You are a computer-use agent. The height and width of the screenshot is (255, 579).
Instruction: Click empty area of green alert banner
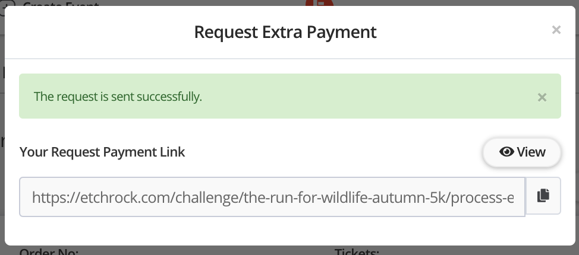tap(369, 97)
